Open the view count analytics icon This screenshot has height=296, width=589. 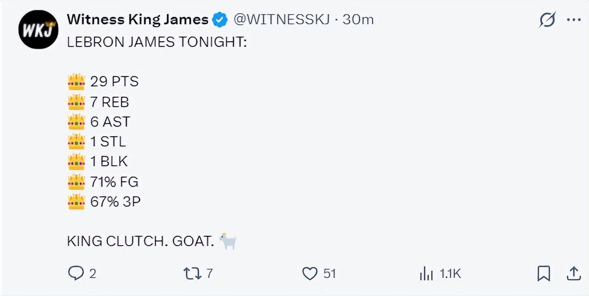tap(426, 273)
